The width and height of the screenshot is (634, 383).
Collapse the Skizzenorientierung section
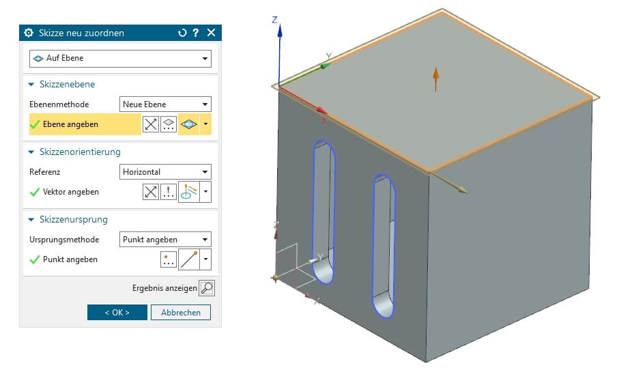[x=31, y=152]
